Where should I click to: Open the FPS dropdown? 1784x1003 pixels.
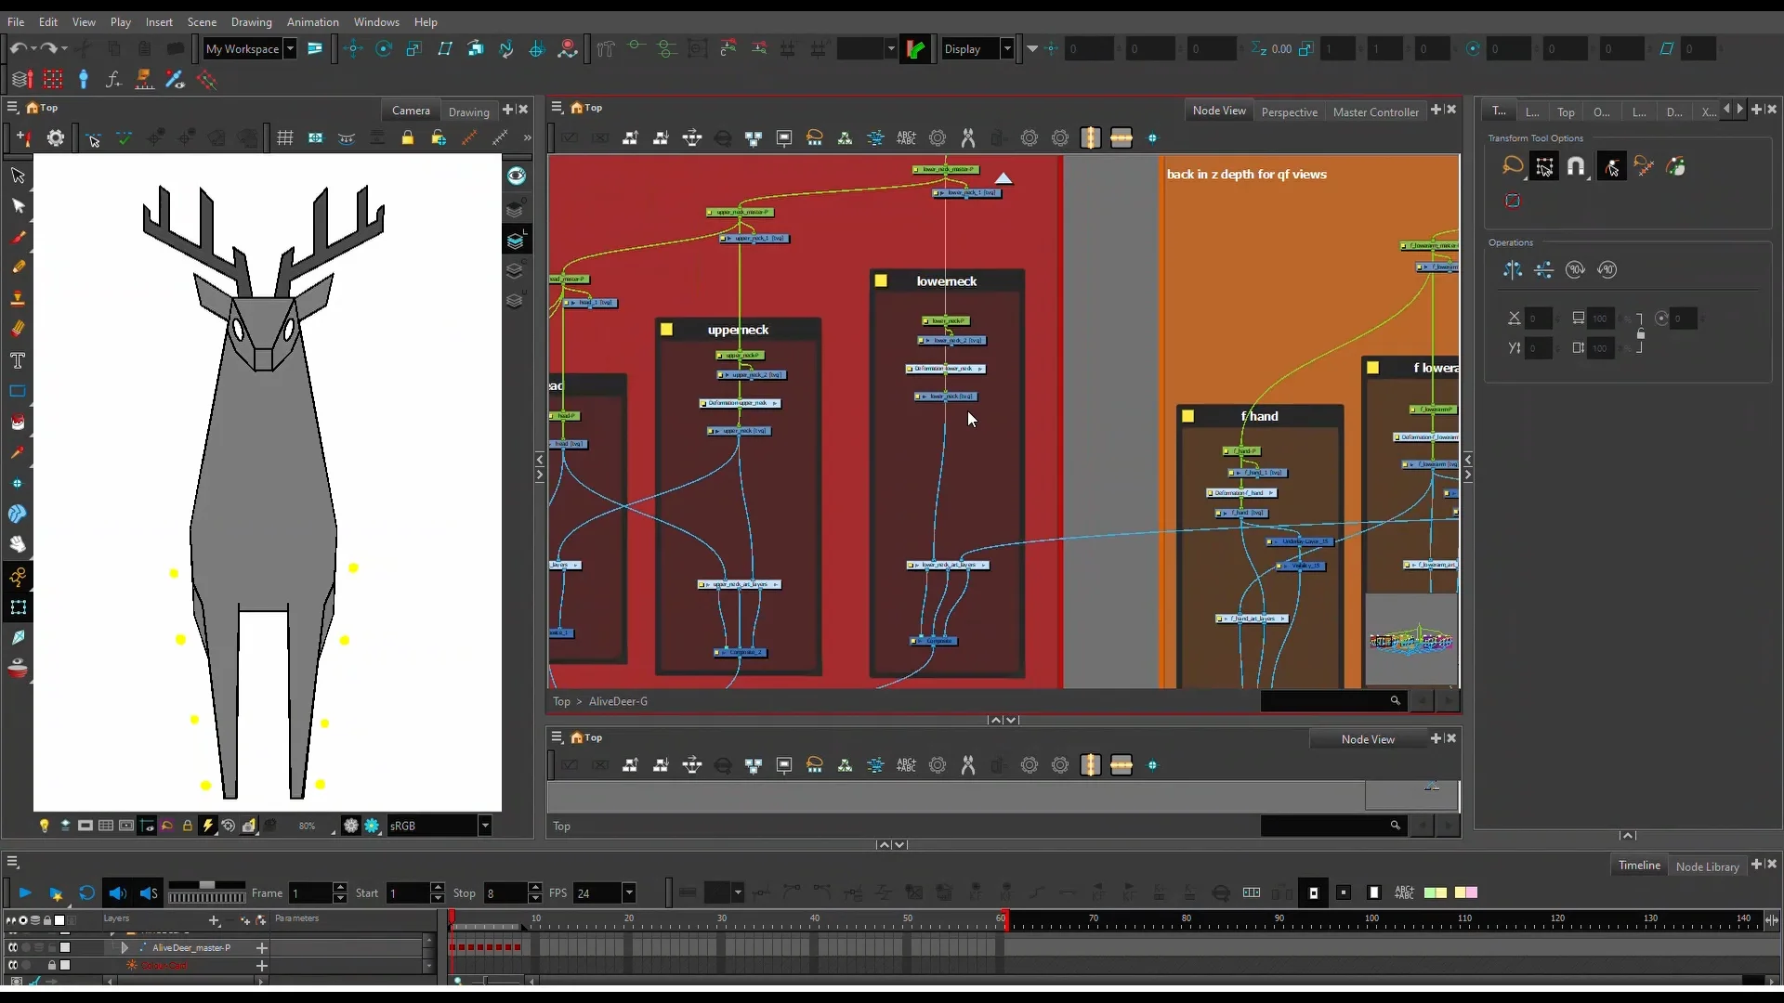[630, 892]
